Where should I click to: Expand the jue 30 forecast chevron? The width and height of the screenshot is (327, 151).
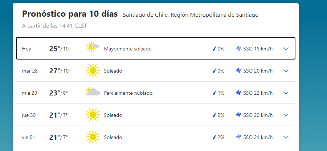pyautogui.click(x=286, y=115)
